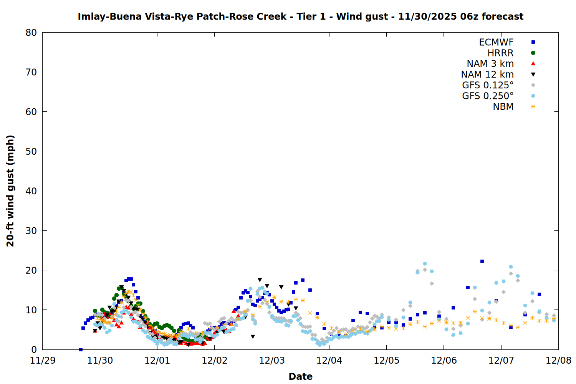Viewport: 576px width, 384px height.
Task: Click the ECMWF blue square legend marker
Action: (533, 42)
